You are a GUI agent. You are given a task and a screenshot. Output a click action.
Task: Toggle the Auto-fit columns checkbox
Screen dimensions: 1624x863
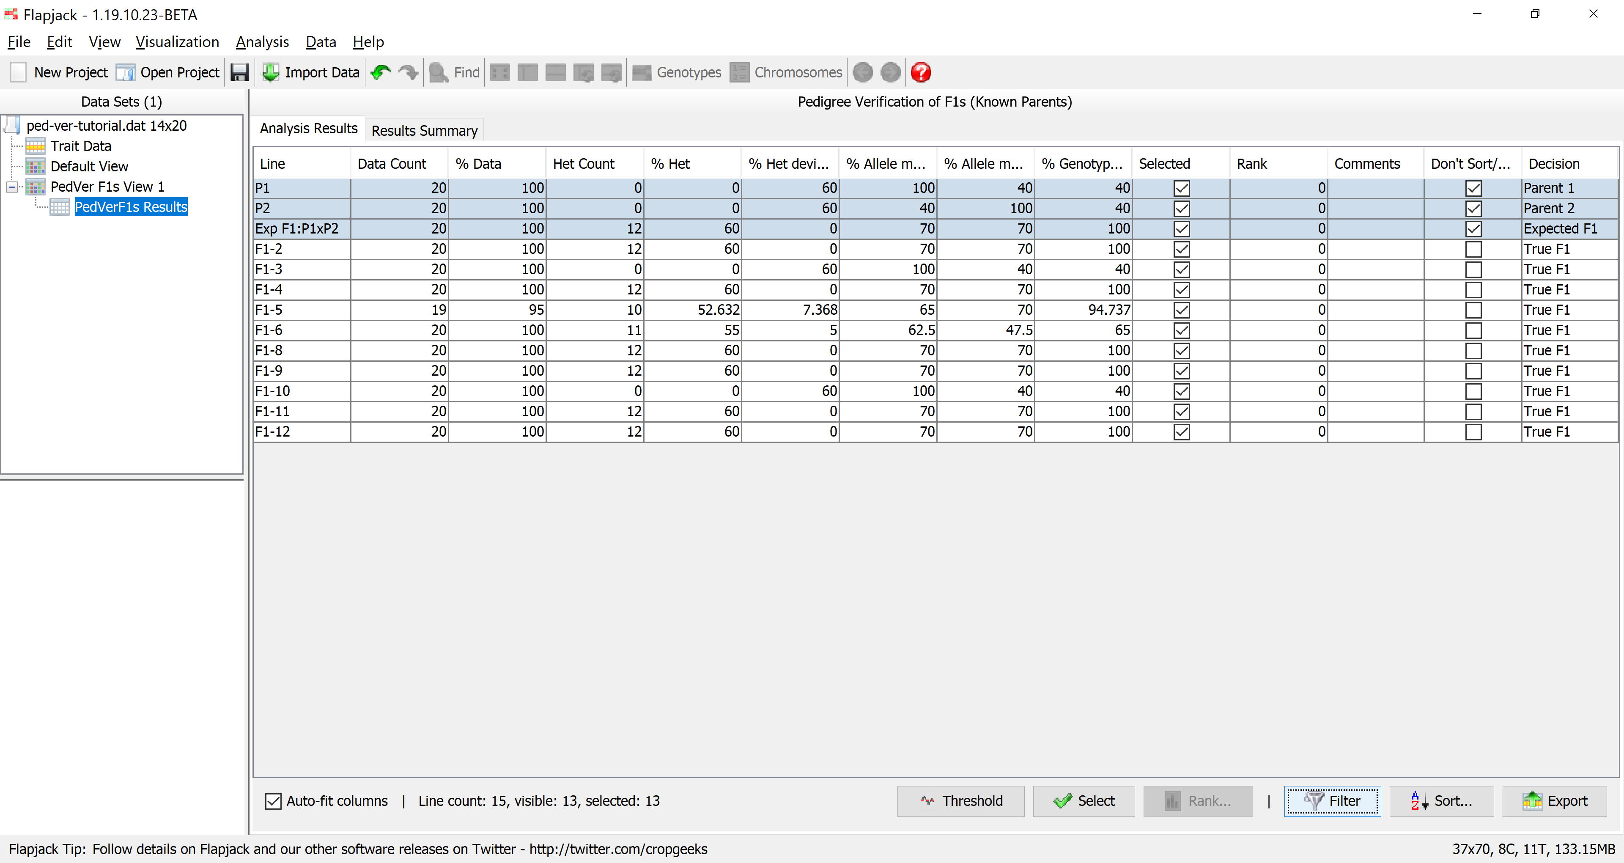[x=273, y=801]
